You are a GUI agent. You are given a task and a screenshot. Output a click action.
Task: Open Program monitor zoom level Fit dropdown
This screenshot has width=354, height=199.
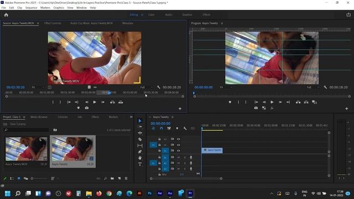(226, 87)
